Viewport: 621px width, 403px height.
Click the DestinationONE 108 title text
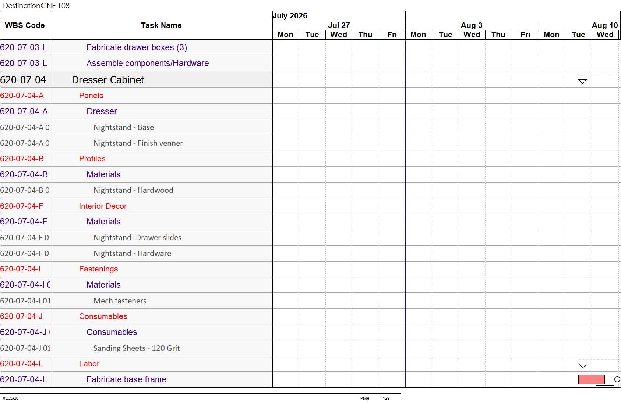point(36,6)
